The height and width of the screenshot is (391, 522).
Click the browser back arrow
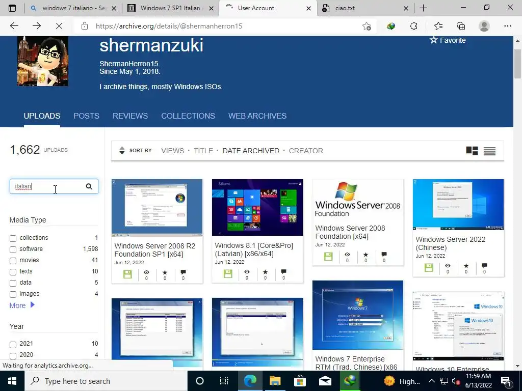(x=14, y=26)
